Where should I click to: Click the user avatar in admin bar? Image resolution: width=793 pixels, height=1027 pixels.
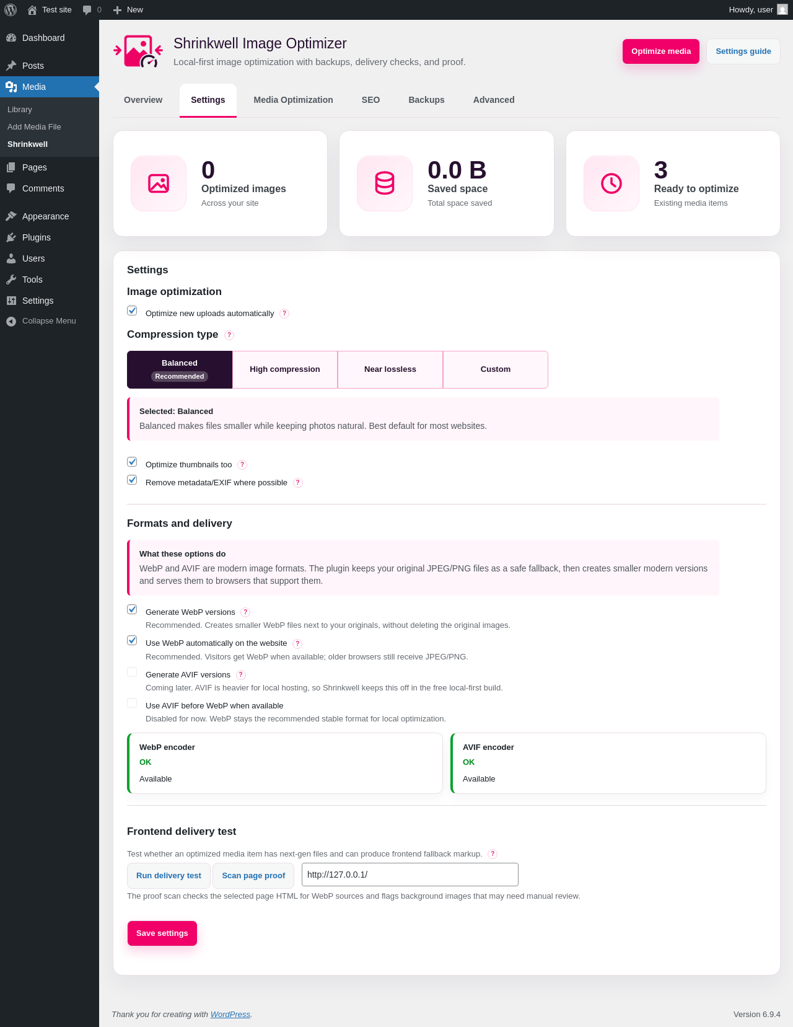point(782,10)
